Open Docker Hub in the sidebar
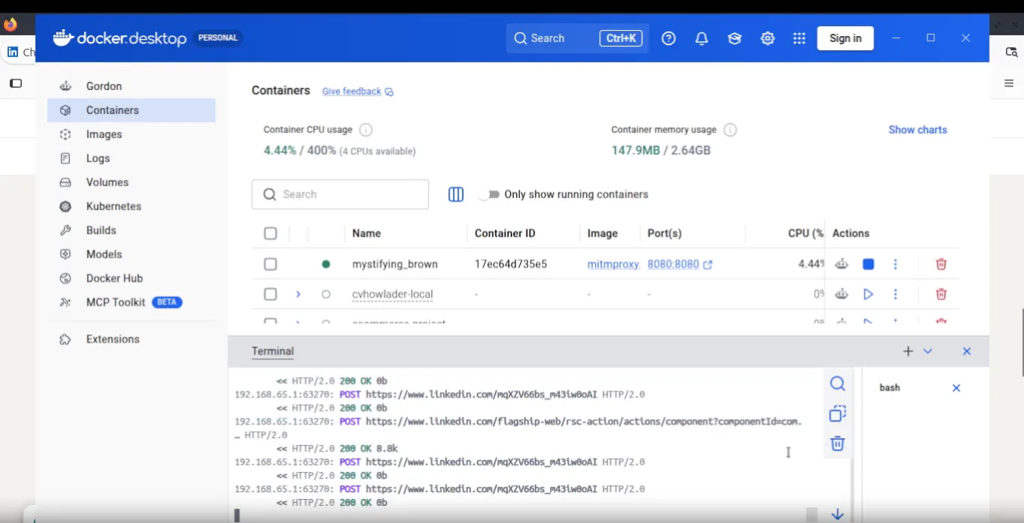 tap(131, 278)
